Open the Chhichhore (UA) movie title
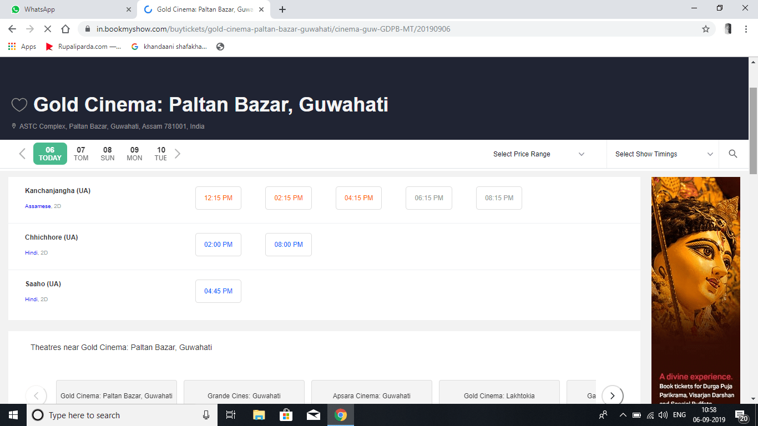Image resolution: width=758 pixels, height=426 pixels. pyautogui.click(x=52, y=237)
